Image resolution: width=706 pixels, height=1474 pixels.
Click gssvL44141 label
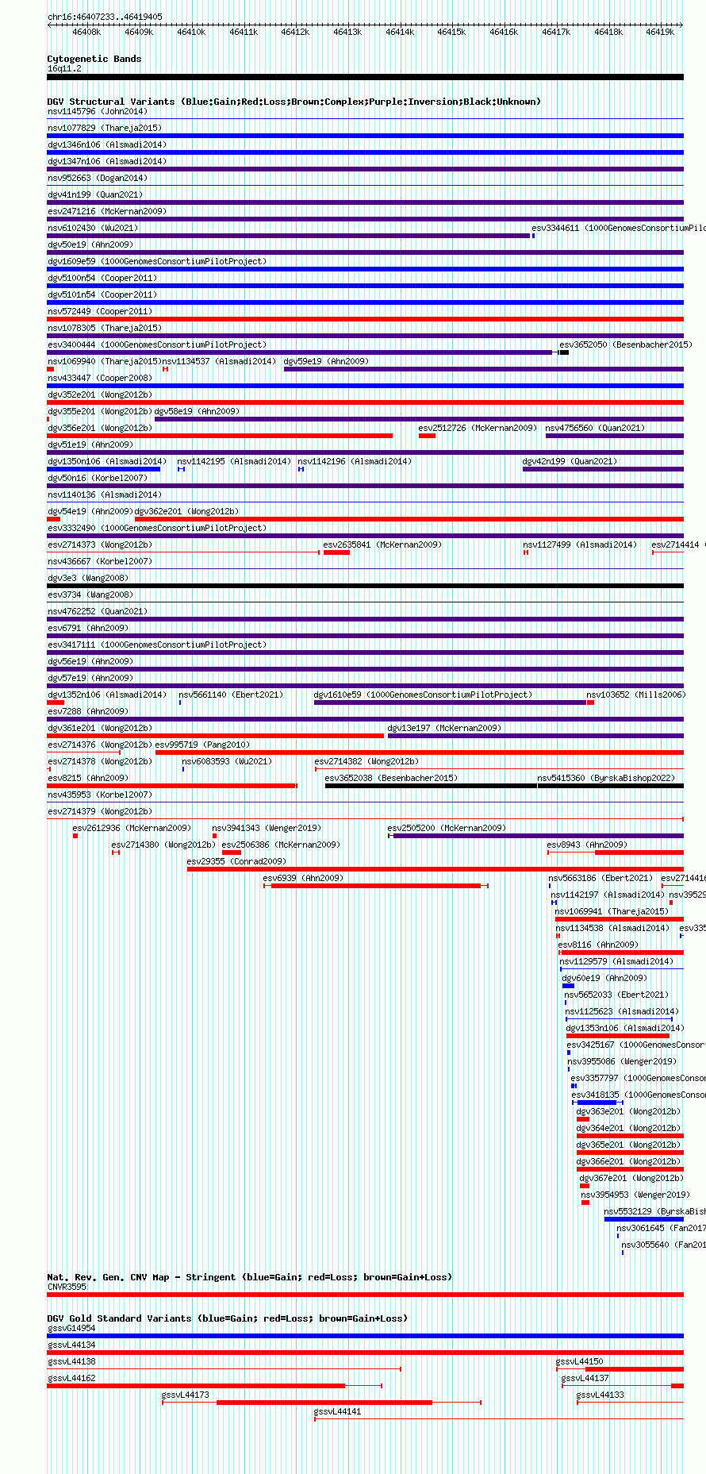pos(338,1411)
